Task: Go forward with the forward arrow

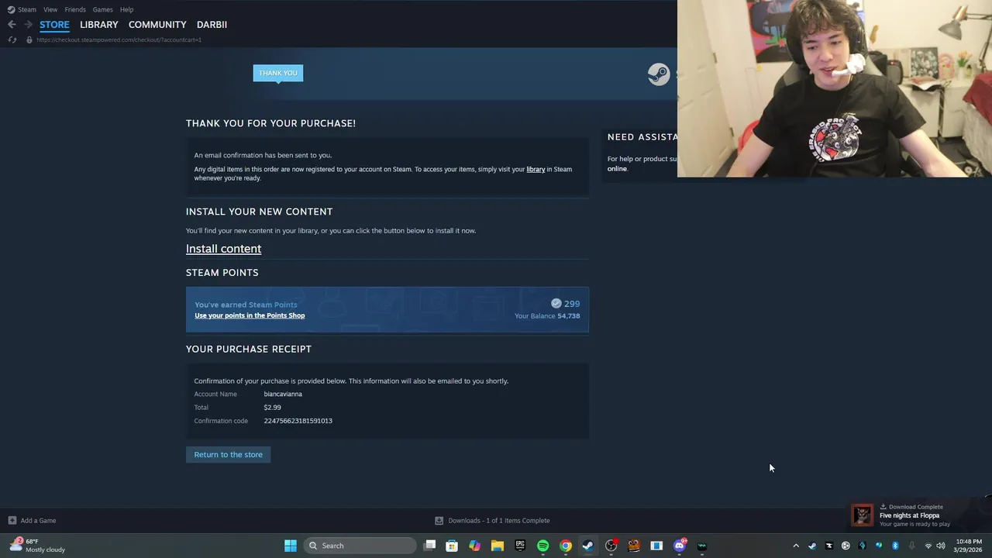Action: pyautogui.click(x=28, y=25)
